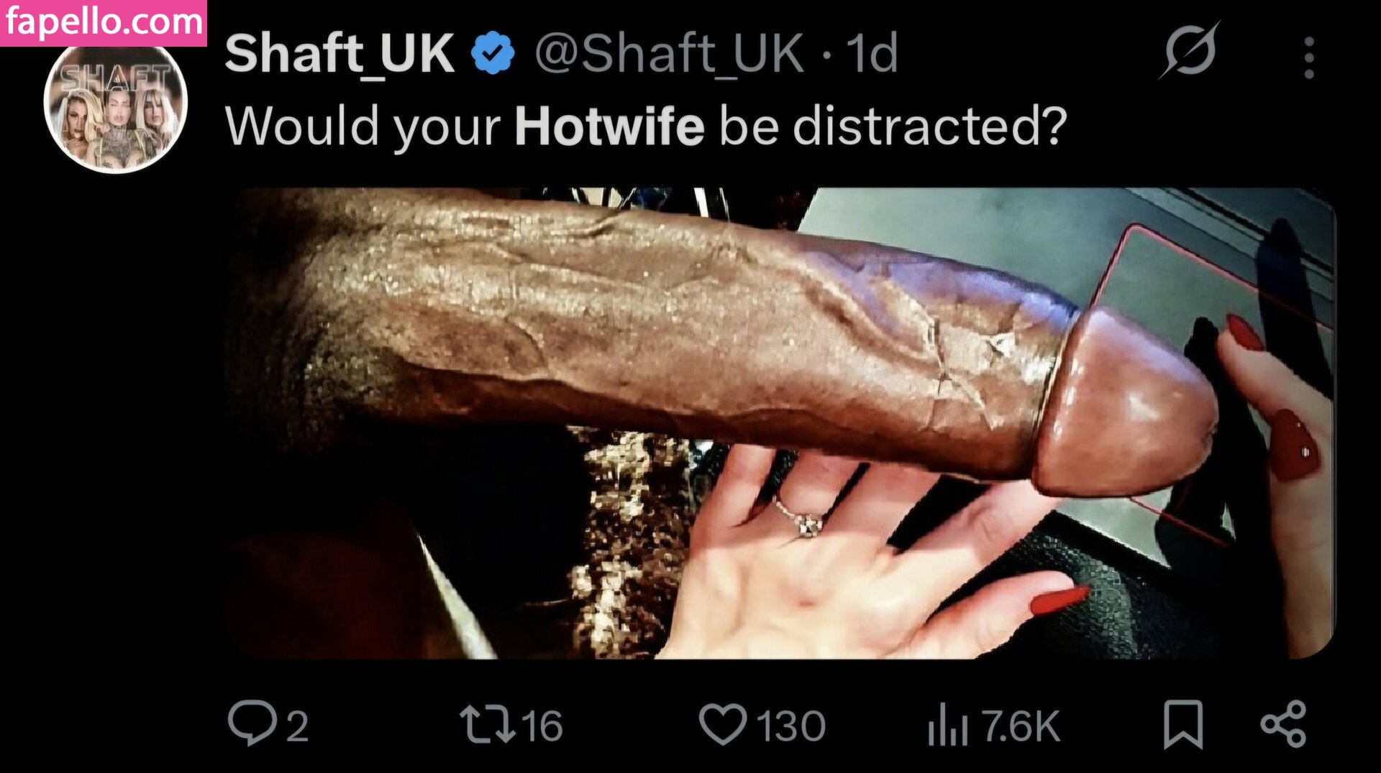Click the reply count 2
Screen dimensions: 1381x773
click(298, 726)
